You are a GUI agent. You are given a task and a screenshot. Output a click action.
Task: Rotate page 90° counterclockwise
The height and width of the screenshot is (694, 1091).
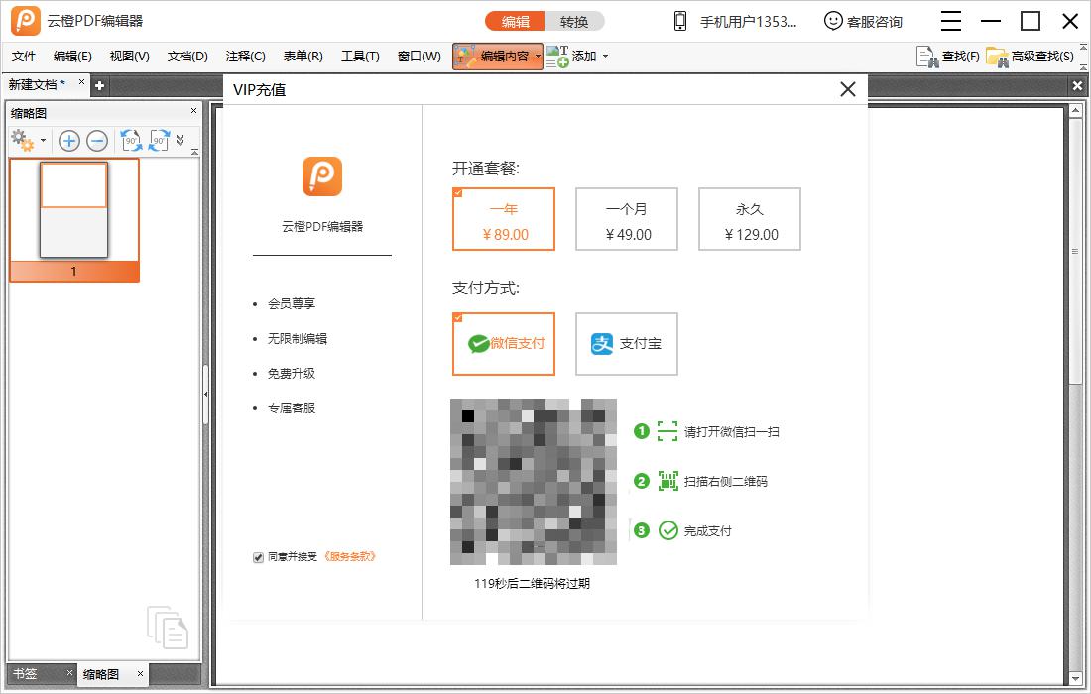(x=131, y=141)
